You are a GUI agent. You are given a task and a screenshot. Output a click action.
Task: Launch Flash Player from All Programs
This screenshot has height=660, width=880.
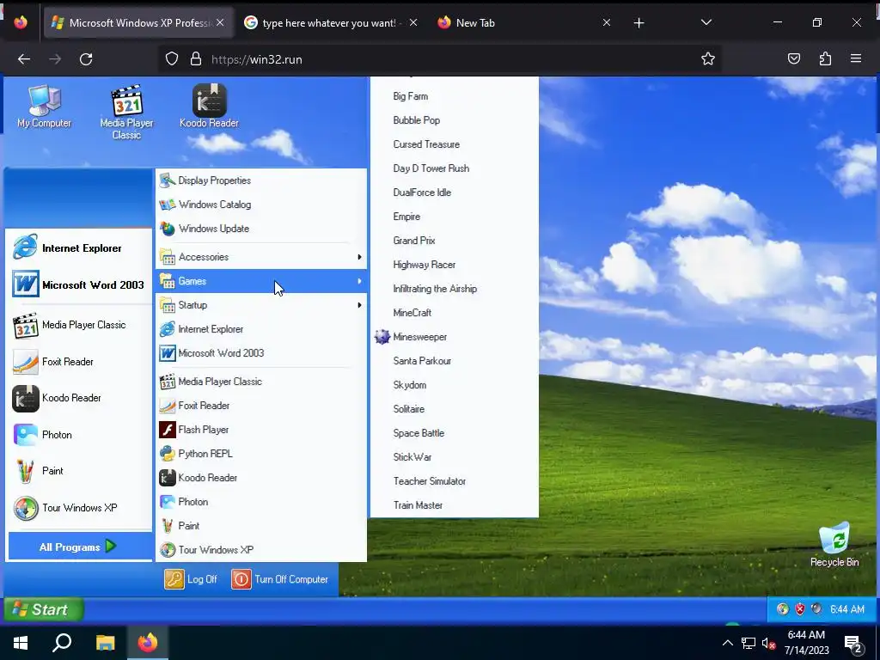(x=261, y=430)
